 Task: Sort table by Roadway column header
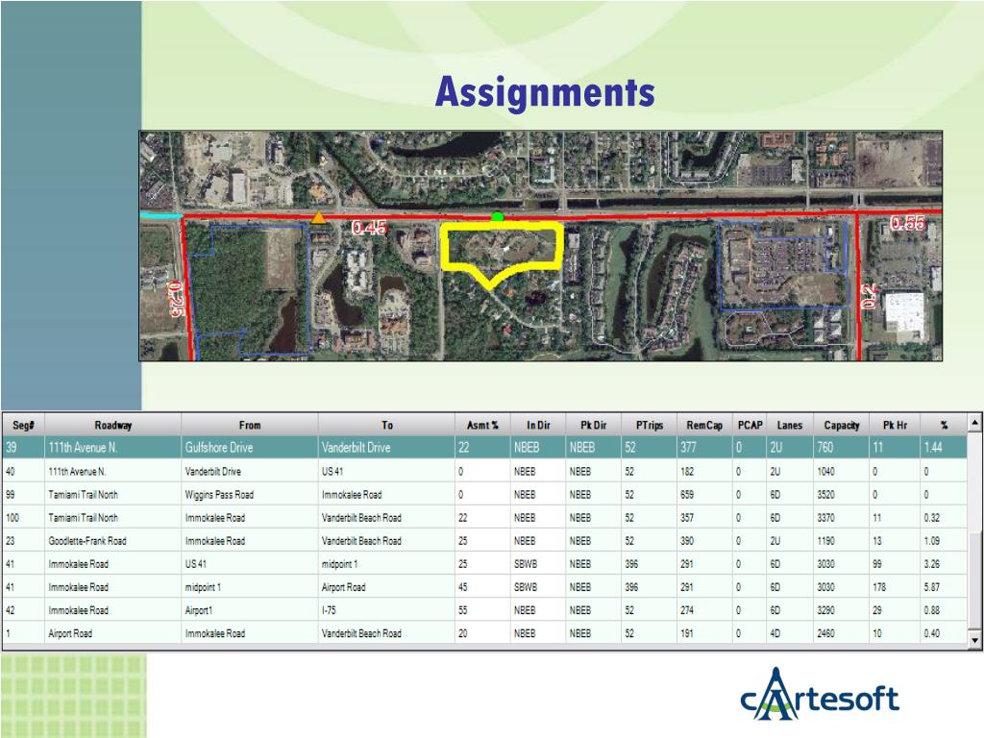point(113,425)
